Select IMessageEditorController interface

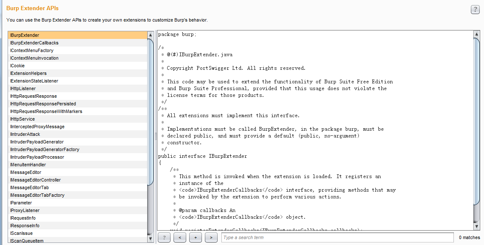[78, 180]
